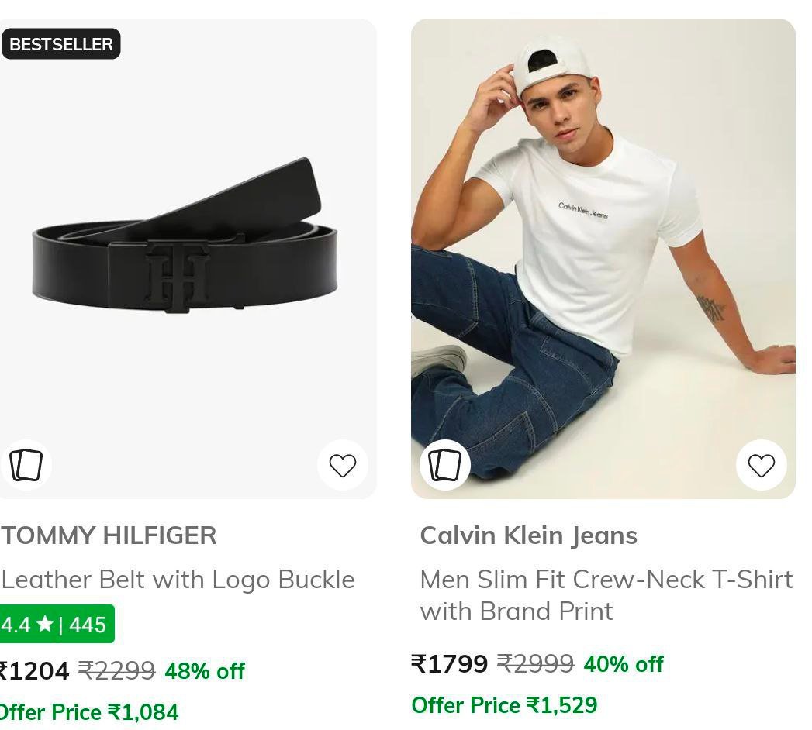View similar products for leather belt
Image resolution: width=812 pixels, height=730 pixels.
[26, 465]
